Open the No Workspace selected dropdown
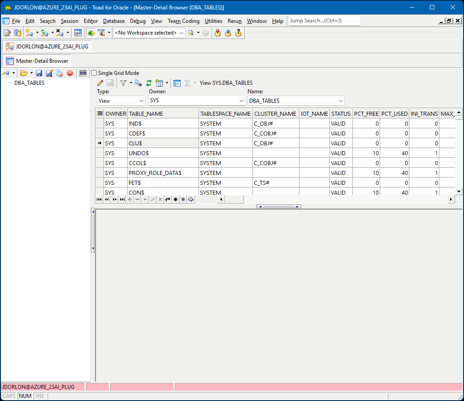 click(149, 33)
